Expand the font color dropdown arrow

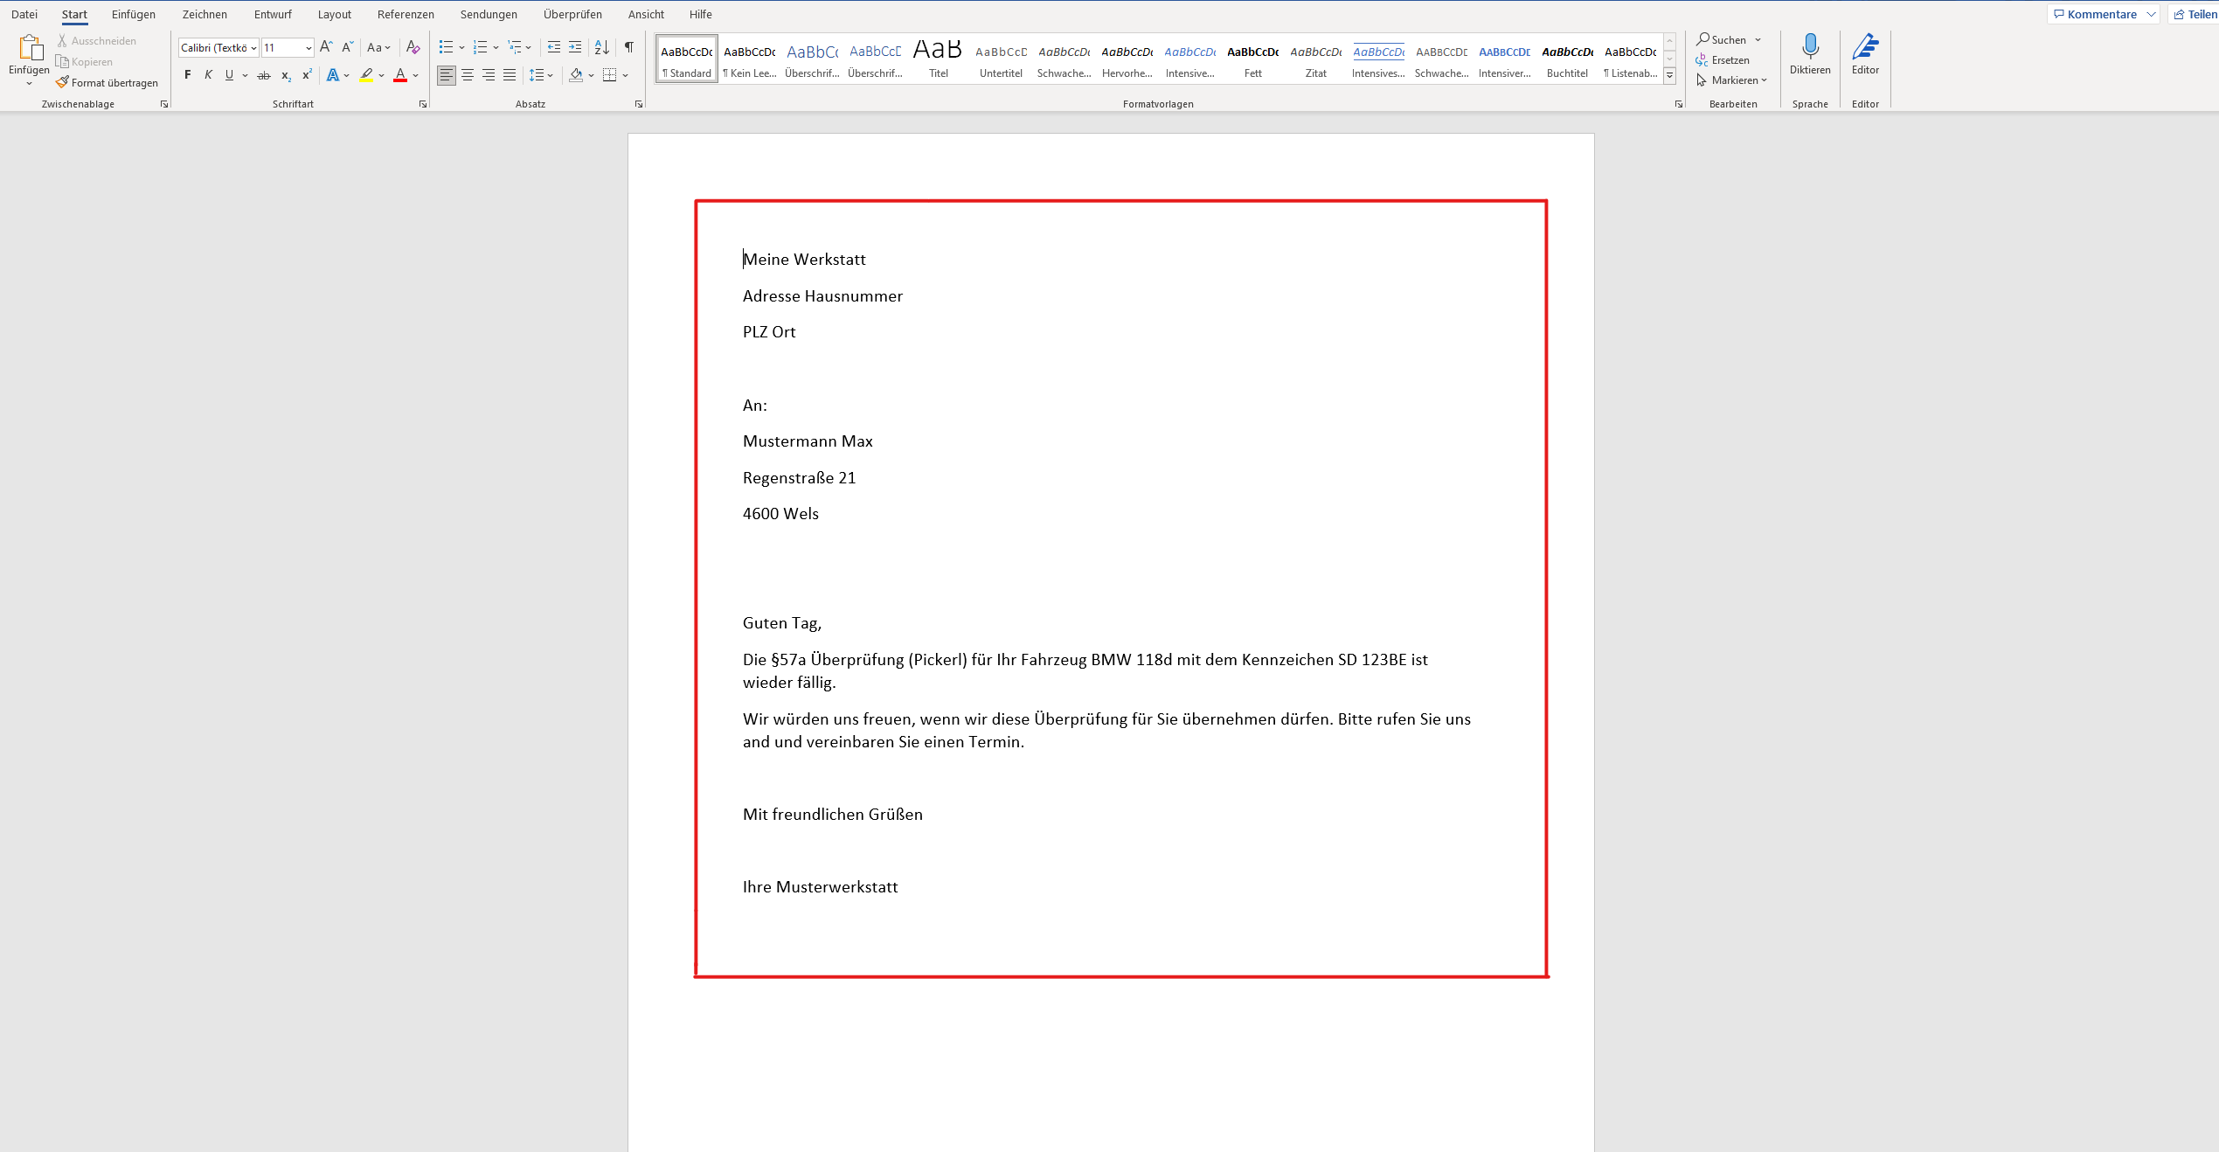click(x=416, y=76)
